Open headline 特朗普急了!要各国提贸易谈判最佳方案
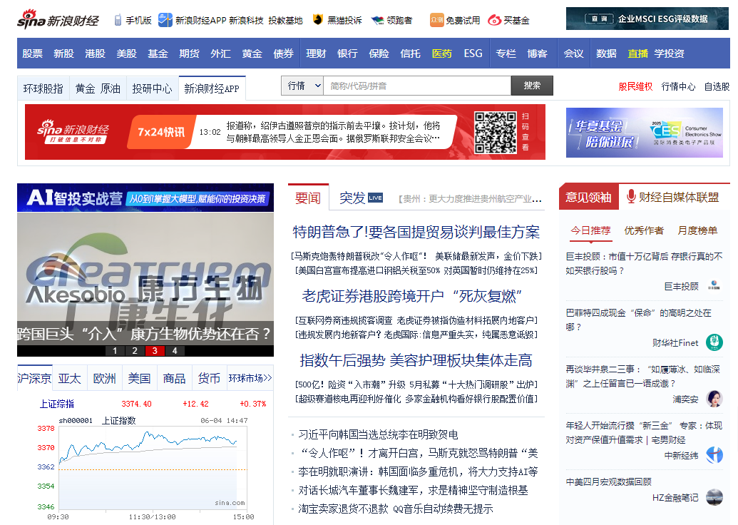This screenshot has height=525, width=738. 416,232
